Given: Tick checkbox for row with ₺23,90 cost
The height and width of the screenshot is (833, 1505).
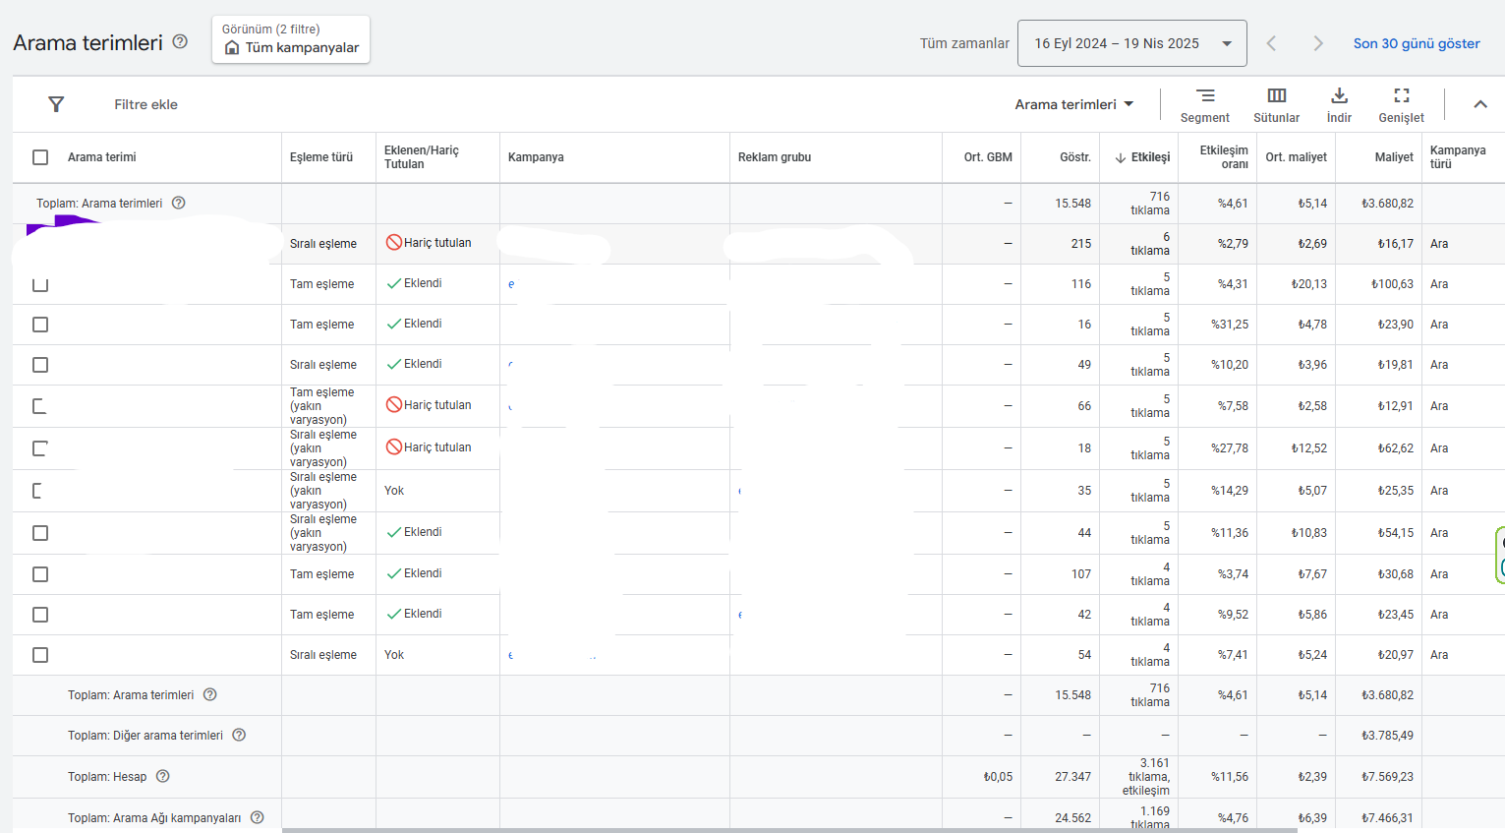Looking at the screenshot, I should point(40,325).
